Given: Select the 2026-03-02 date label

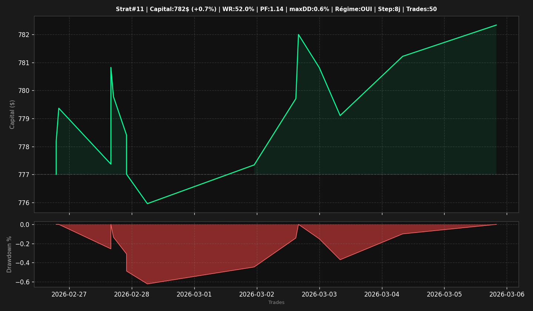Looking at the screenshot, I should (257, 295).
